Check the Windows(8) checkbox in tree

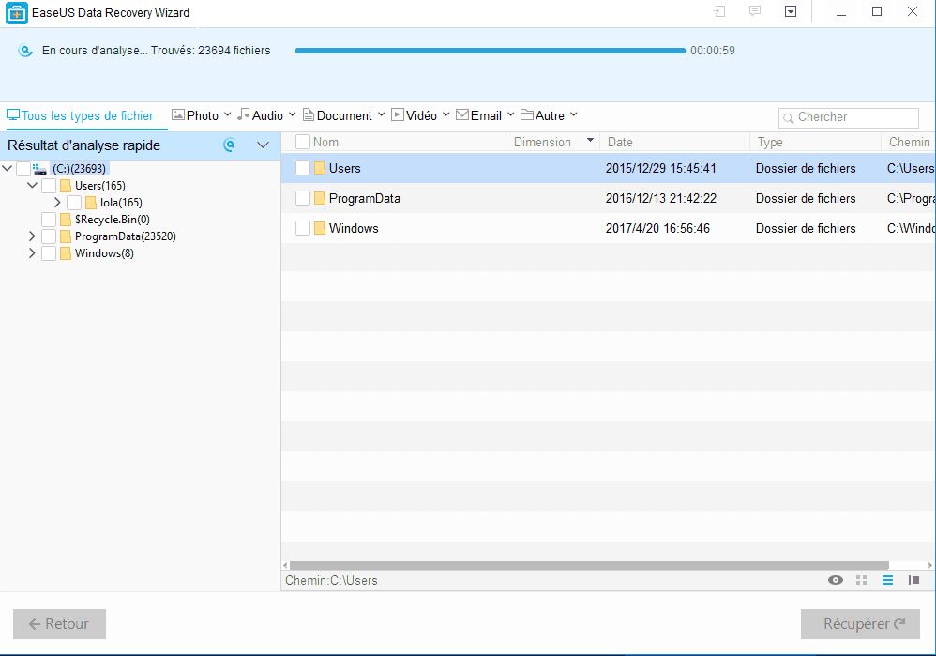pyautogui.click(x=49, y=253)
